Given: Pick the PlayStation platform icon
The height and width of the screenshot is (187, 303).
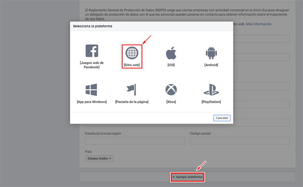Looking at the screenshot, I should [211, 90].
